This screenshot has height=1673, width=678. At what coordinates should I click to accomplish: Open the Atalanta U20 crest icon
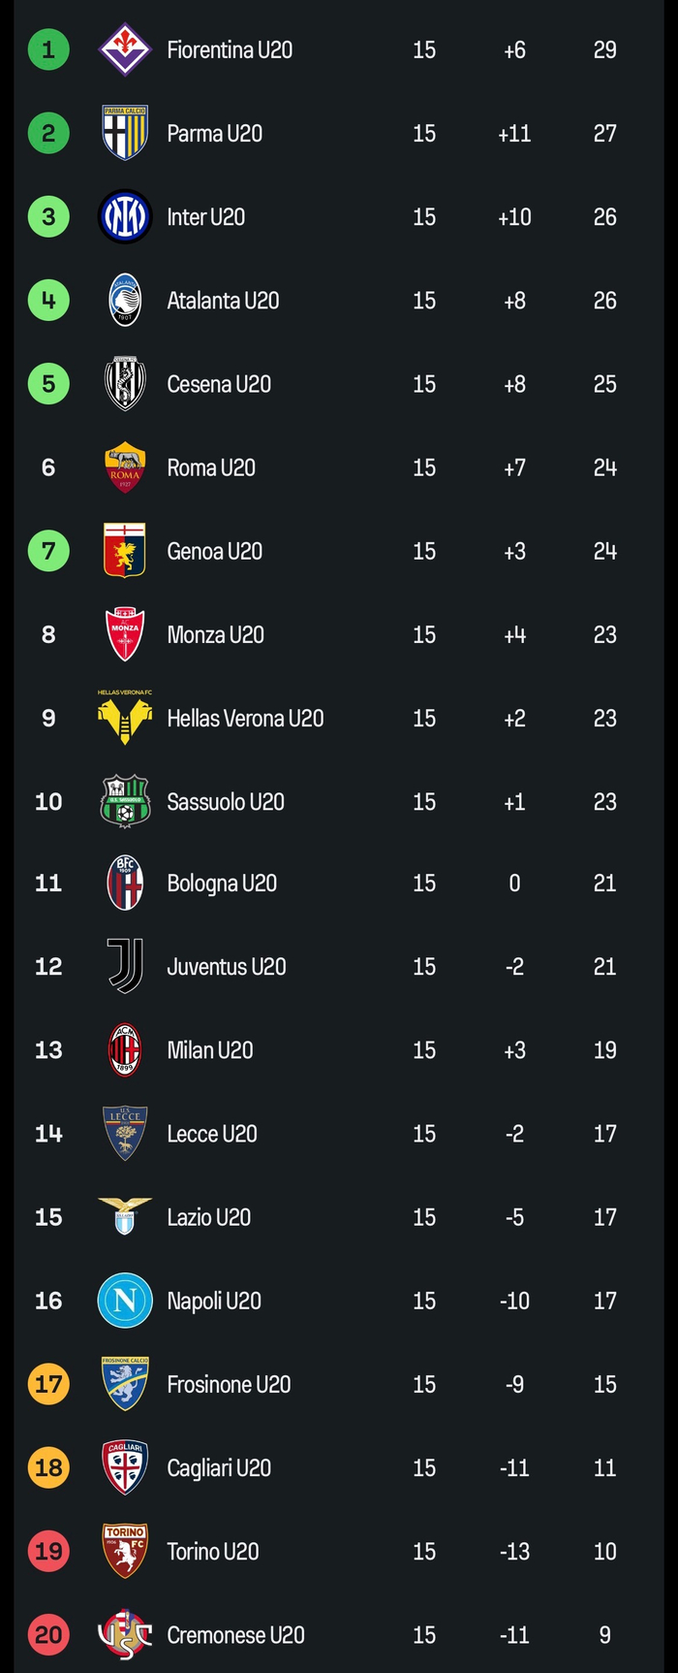click(x=125, y=301)
